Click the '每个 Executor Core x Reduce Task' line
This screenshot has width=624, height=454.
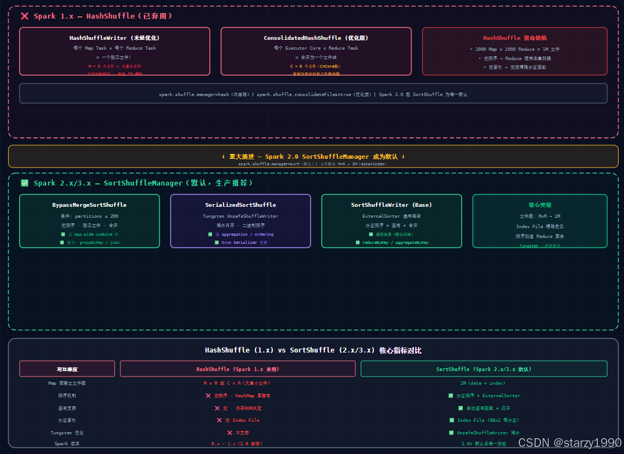(316, 48)
